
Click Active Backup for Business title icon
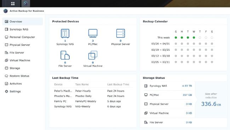6,11
